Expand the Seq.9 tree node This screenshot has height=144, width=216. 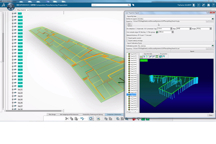(x=13, y=14)
